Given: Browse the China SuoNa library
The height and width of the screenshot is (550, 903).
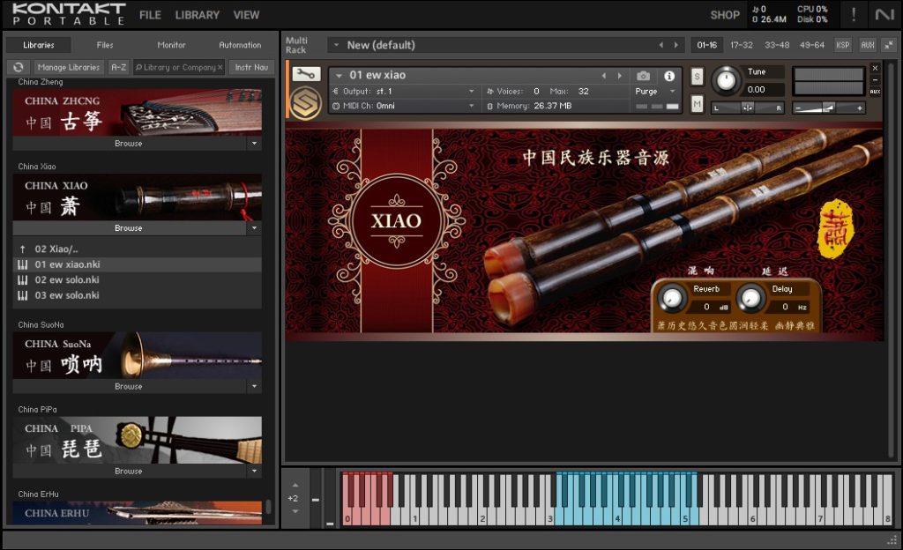Looking at the screenshot, I should (129, 386).
